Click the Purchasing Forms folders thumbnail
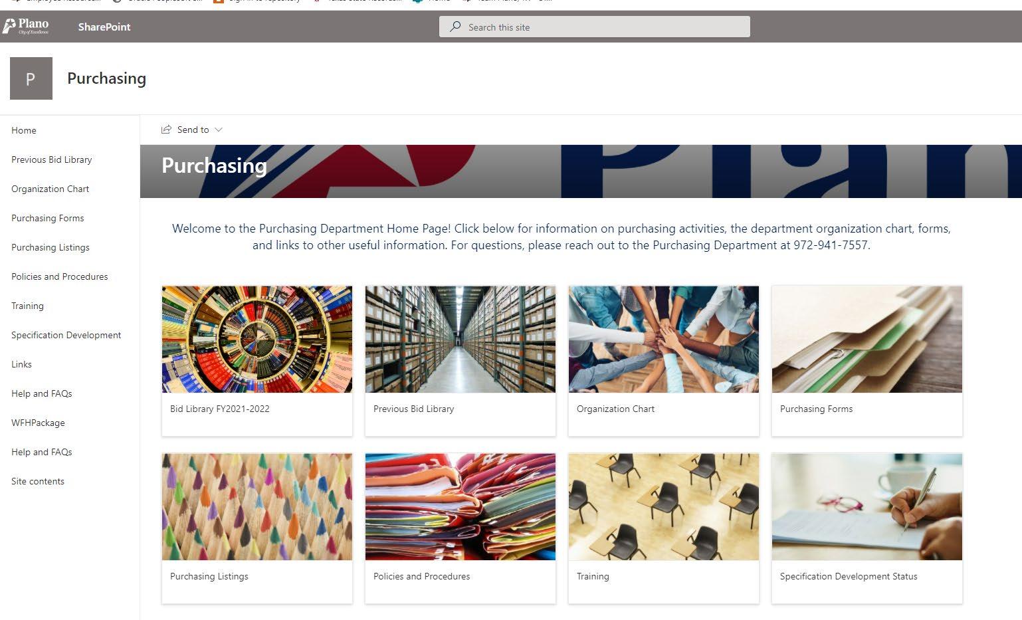The height and width of the screenshot is (620, 1022). (867, 340)
